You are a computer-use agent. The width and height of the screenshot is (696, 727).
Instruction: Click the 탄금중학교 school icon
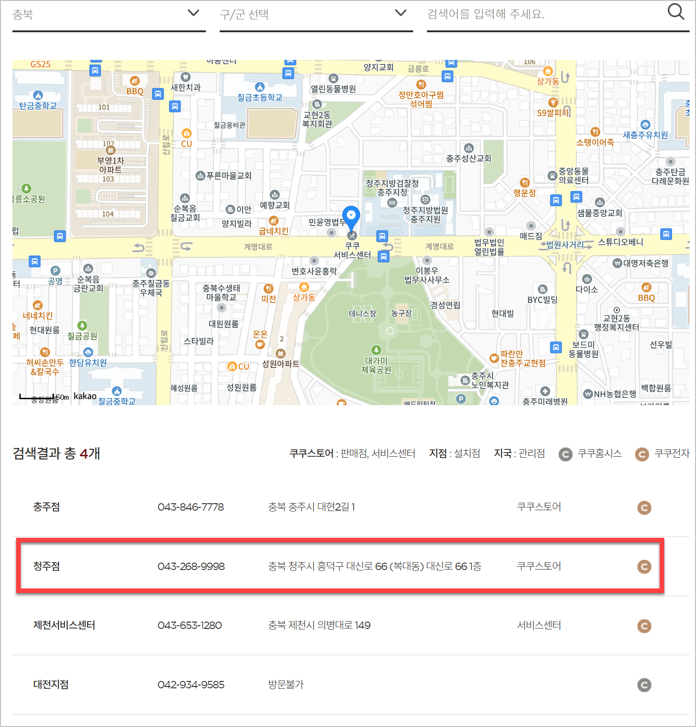pos(38,95)
